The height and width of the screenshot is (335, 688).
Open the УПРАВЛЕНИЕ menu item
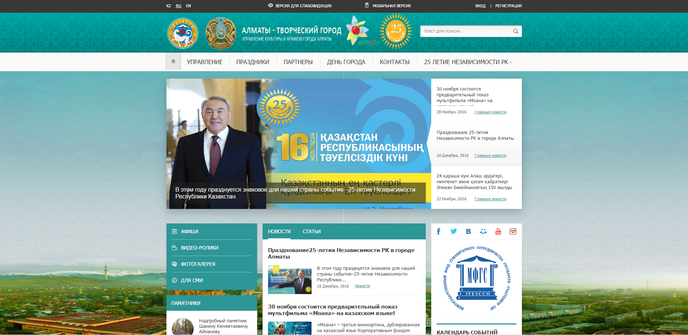point(205,62)
